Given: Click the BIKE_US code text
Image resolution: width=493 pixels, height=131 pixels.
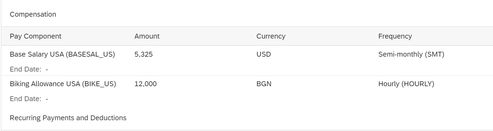Looking at the screenshot, I should [99, 84].
